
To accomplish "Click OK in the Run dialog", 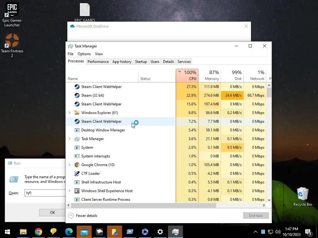I will point(52,213).
